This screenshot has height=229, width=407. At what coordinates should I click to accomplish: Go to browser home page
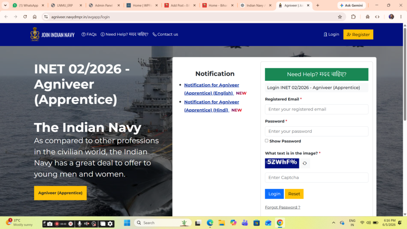[35, 17]
